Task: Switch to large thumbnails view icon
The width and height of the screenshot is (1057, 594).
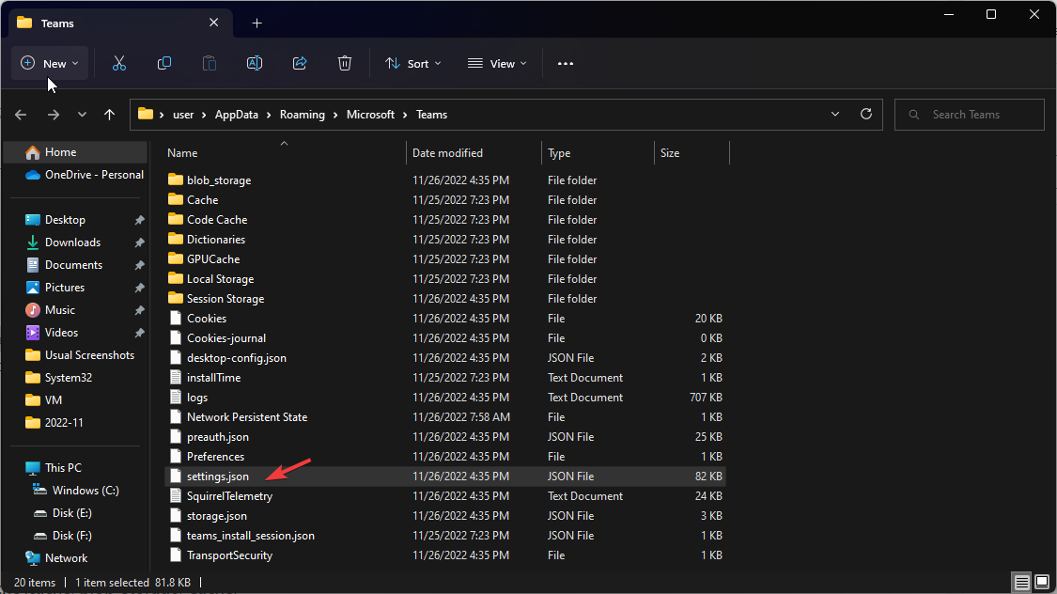Action: pos(1042,583)
